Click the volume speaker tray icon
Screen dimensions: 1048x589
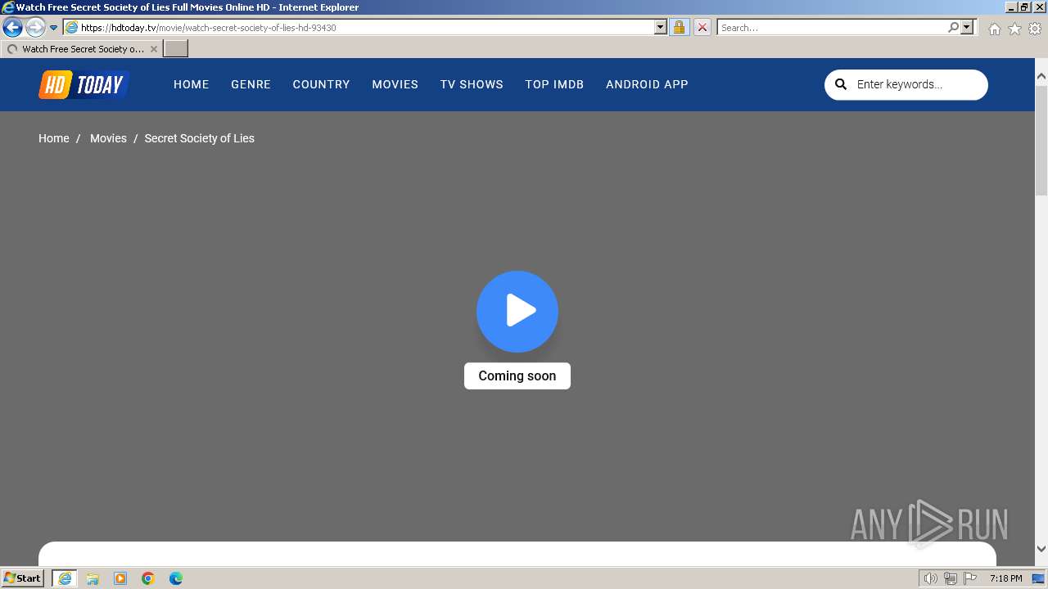pyautogui.click(x=930, y=578)
